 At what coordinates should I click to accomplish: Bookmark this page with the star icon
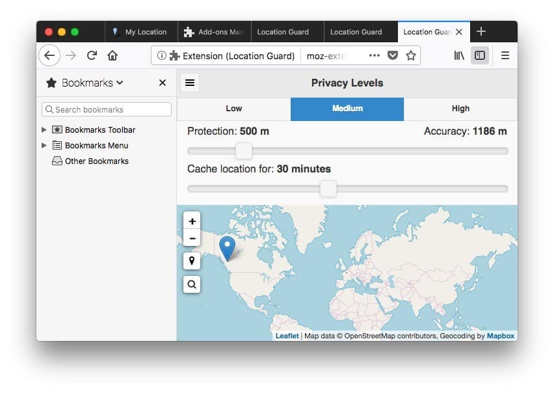410,55
